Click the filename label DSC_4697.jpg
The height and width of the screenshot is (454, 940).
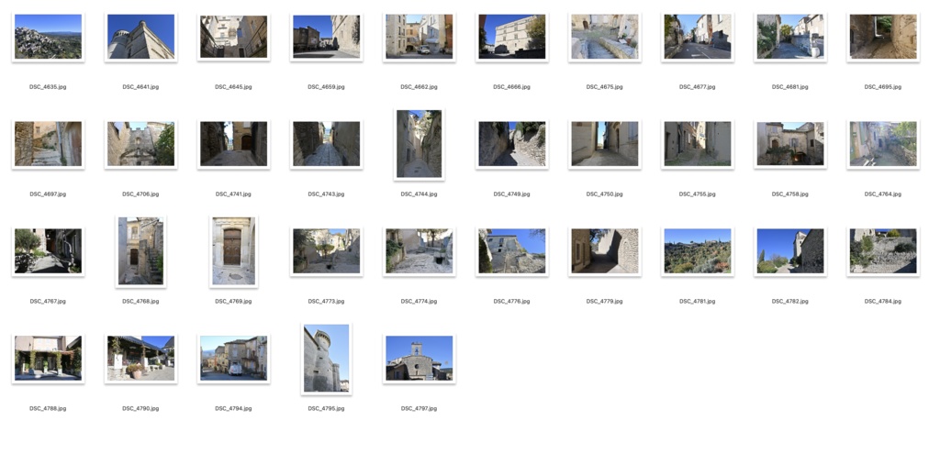(x=48, y=194)
